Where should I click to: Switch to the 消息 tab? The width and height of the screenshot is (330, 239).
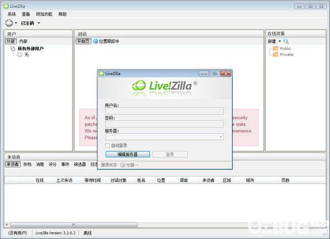(x=40, y=164)
